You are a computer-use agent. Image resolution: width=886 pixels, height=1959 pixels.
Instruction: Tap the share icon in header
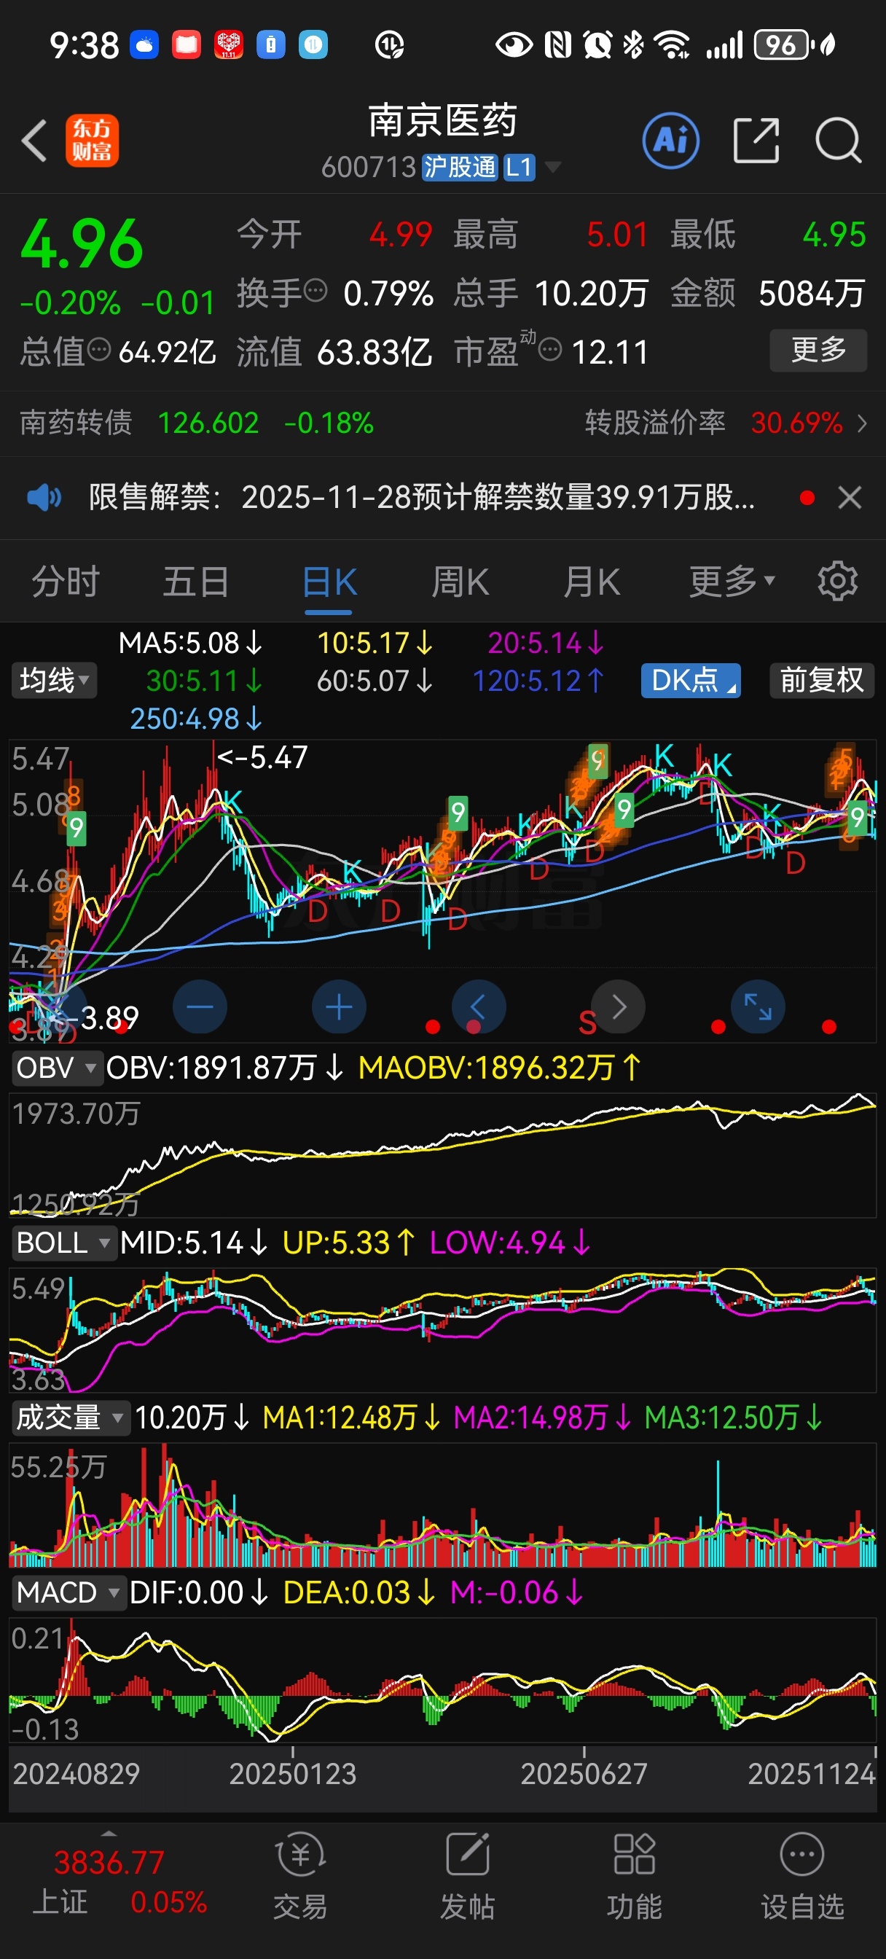coord(756,141)
